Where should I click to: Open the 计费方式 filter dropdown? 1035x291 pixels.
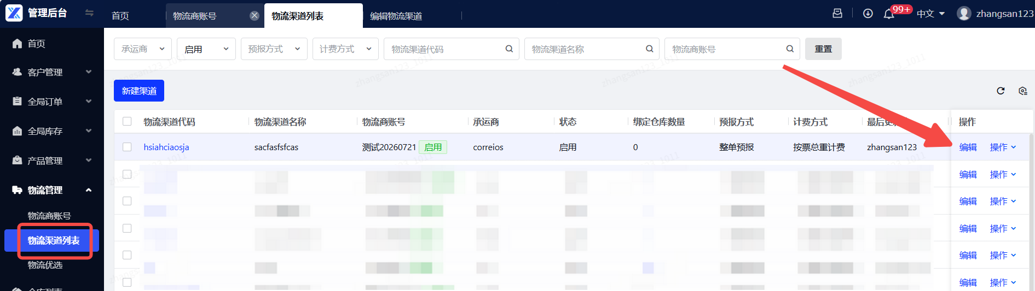point(345,49)
